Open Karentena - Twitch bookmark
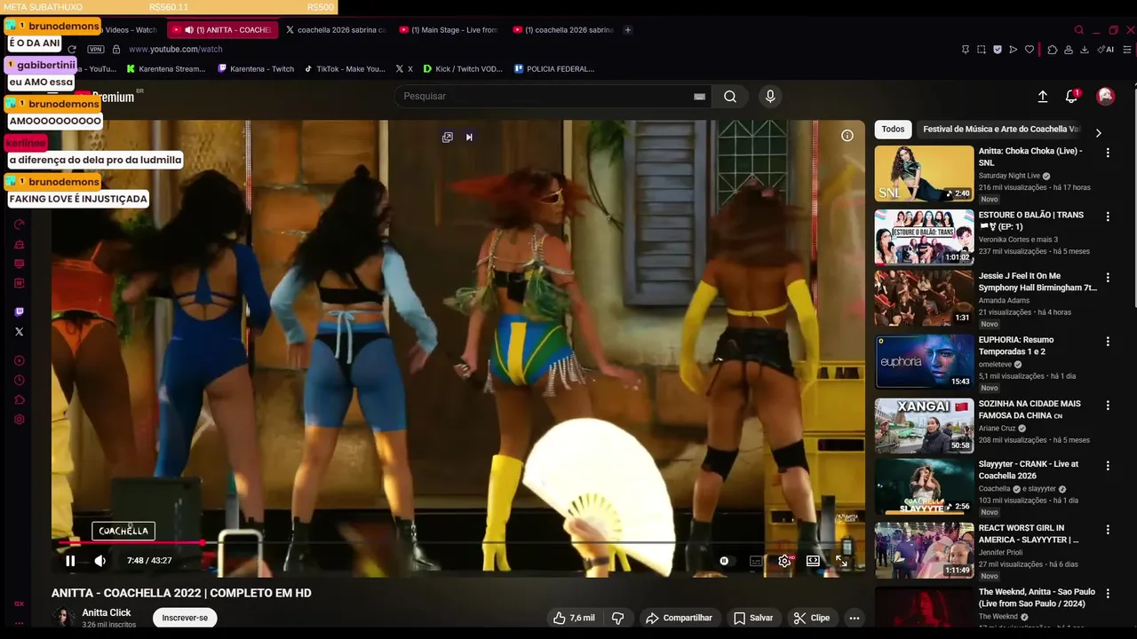The image size is (1137, 639). 256,68
